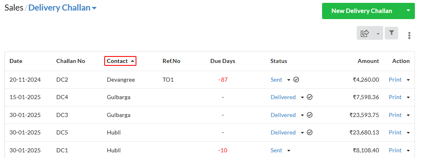The width and height of the screenshot is (421, 158).
Task: Expand the Sent status dropdown for DC2
Action: (x=289, y=80)
